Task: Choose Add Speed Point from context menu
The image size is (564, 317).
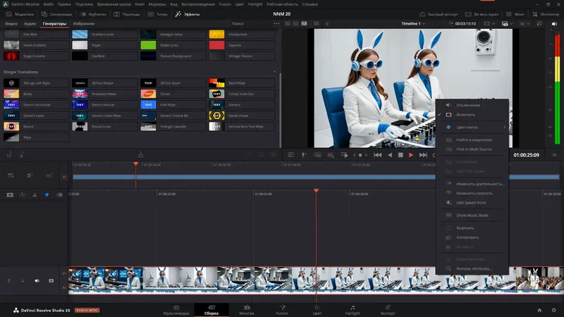Action: coord(472,203)
